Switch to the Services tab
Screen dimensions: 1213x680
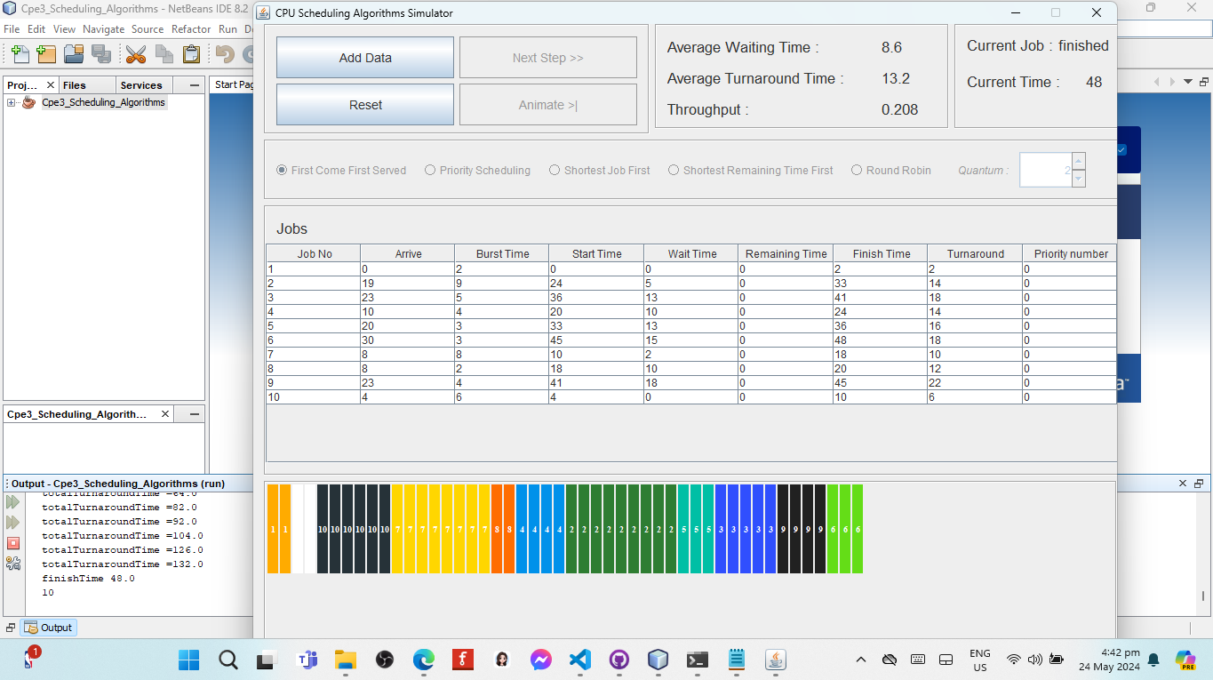click(142, 84)
